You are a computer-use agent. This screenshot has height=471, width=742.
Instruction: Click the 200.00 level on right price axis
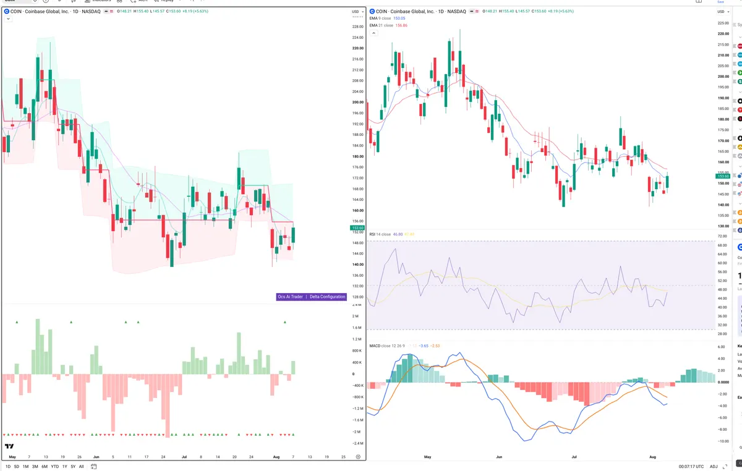[723, 77]
